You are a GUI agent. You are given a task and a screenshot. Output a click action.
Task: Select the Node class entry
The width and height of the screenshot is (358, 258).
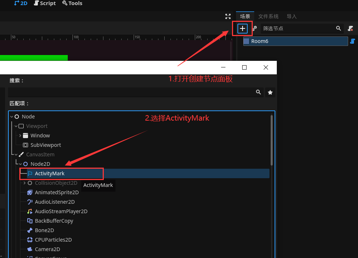tap(28, 117)
